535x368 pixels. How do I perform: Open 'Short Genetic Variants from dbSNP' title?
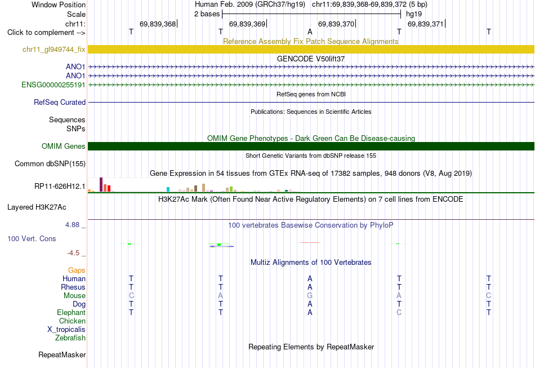(x=311, y=156)
